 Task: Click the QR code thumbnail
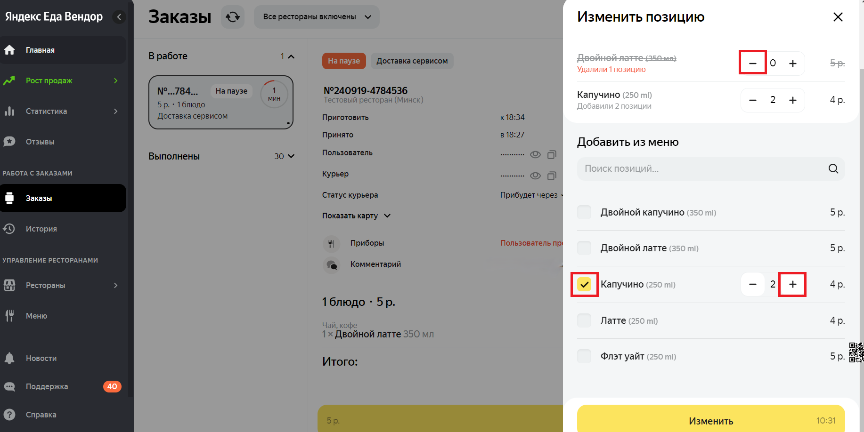click(856, 352)
